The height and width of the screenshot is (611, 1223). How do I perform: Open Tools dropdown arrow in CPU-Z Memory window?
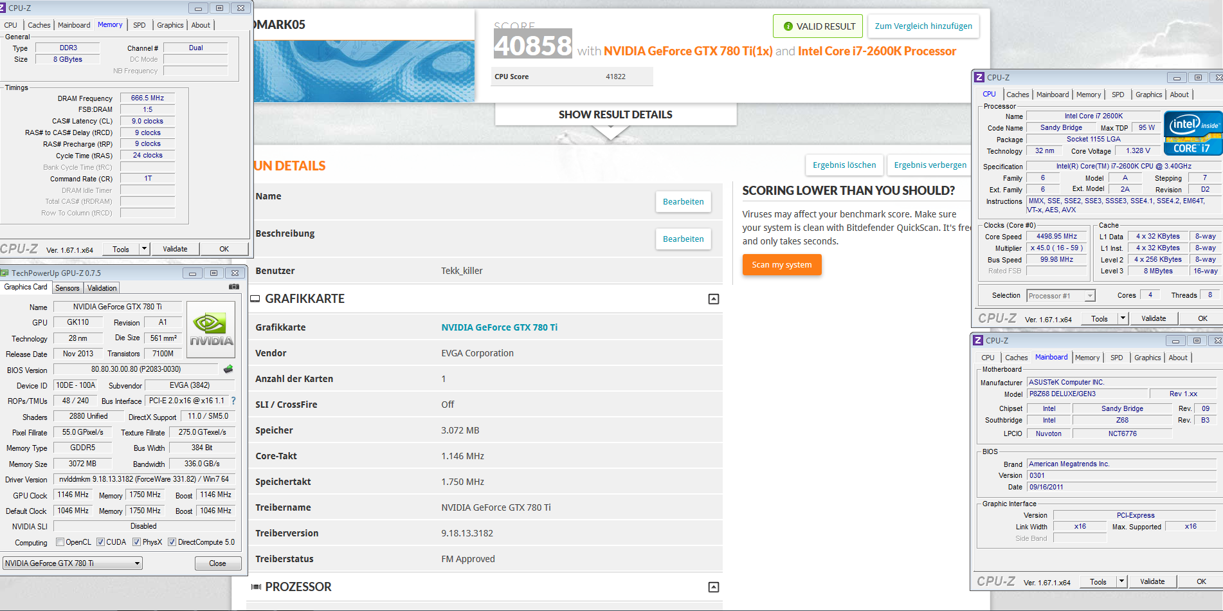tap(145, 249)
